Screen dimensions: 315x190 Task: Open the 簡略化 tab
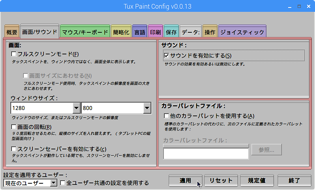point(121,32)
